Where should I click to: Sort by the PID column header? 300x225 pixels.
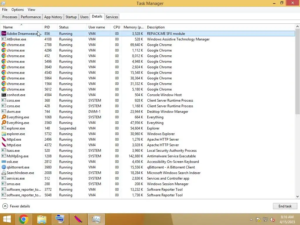pos(50,27)
